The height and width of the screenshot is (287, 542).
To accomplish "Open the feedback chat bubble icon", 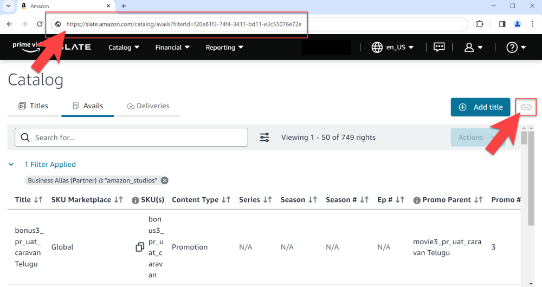I will click(439, 47).
